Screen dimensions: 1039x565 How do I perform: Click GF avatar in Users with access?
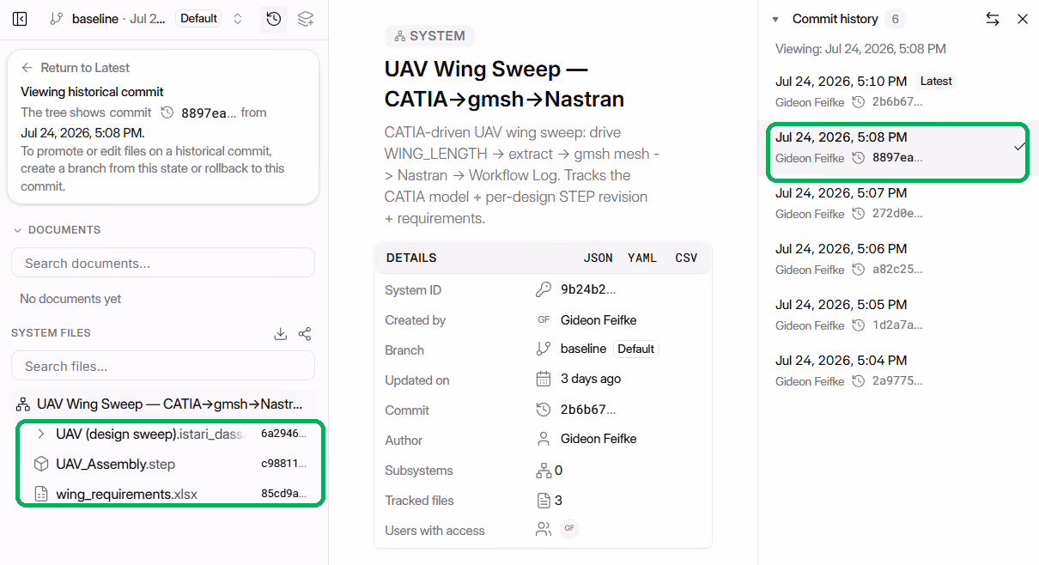click(569, 529)
